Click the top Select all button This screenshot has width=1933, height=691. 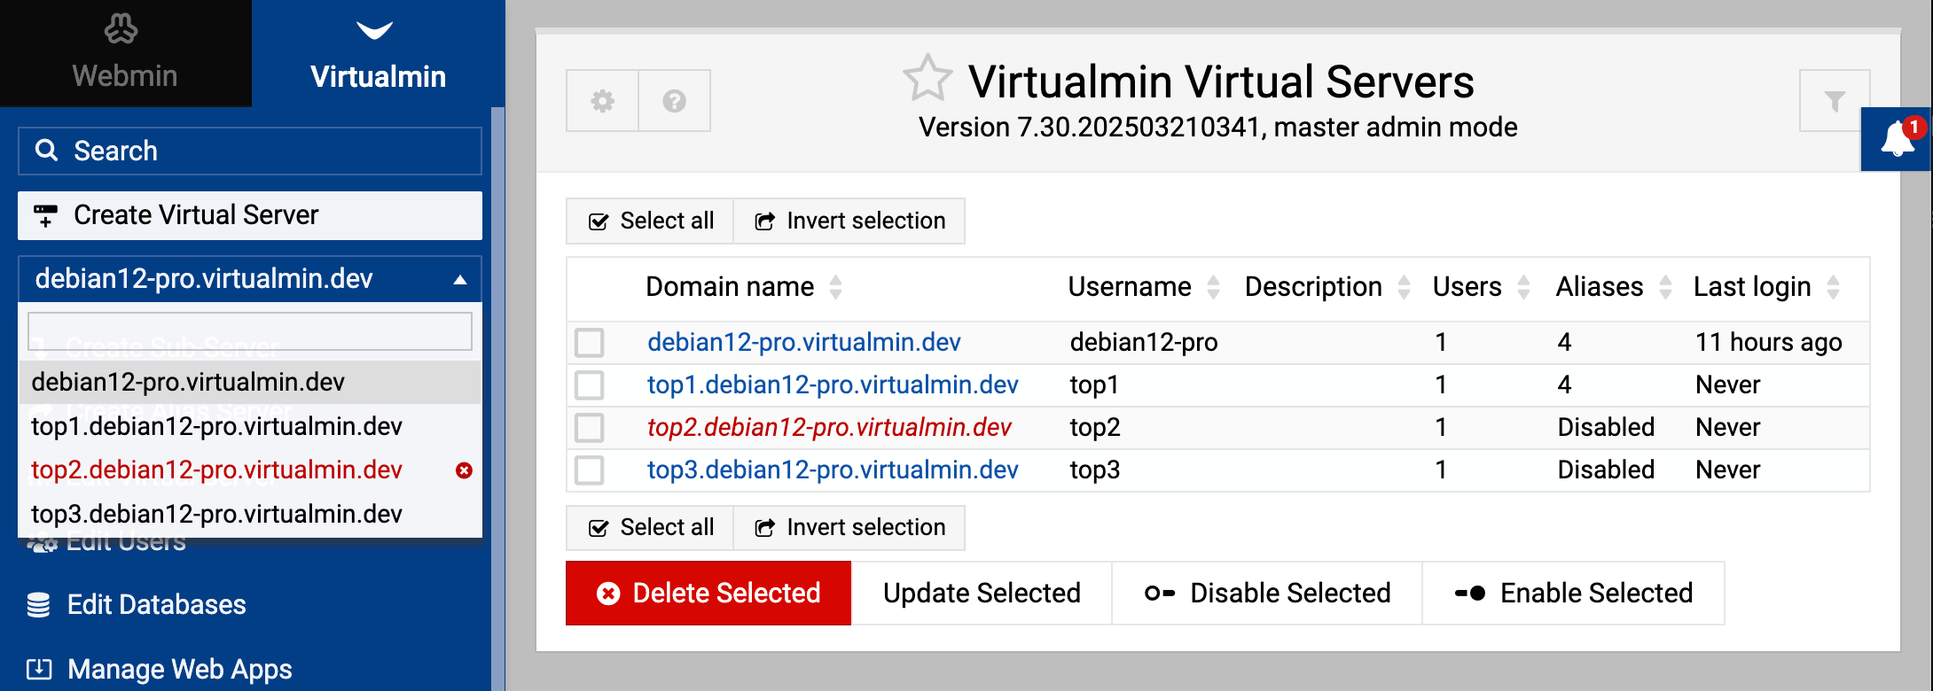pos(651,221)
